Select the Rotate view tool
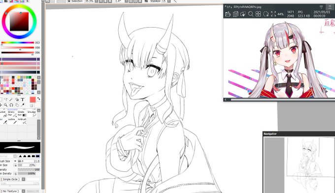 (x=11, y=105)
